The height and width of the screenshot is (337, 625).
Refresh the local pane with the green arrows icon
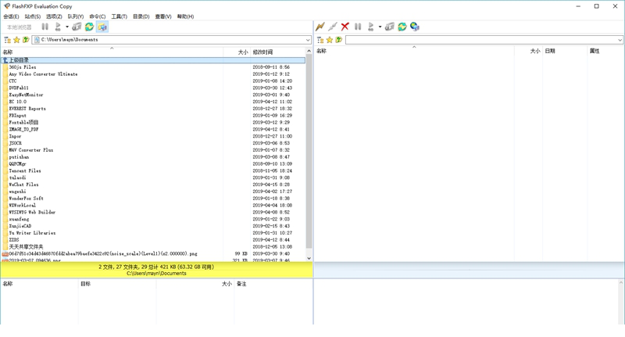[x=89, y=27]
